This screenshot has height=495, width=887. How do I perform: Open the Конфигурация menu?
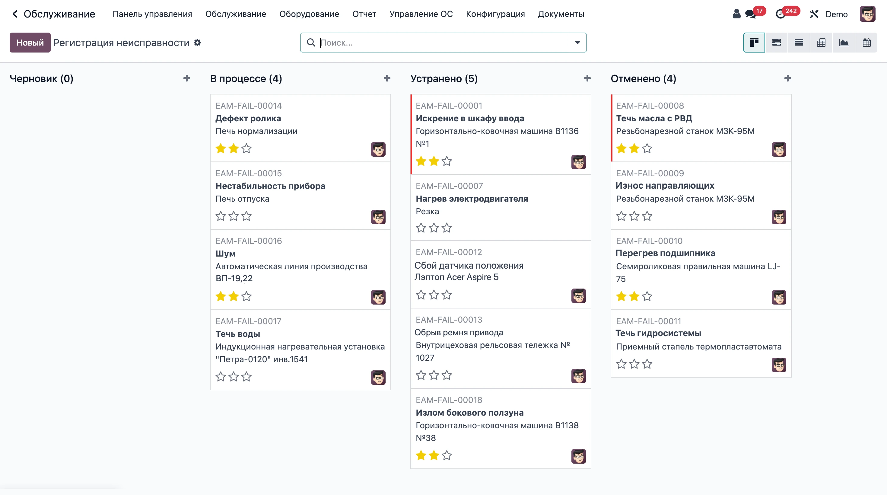495,14
